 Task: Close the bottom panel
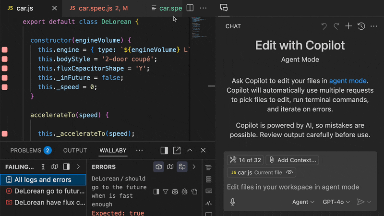203,150
